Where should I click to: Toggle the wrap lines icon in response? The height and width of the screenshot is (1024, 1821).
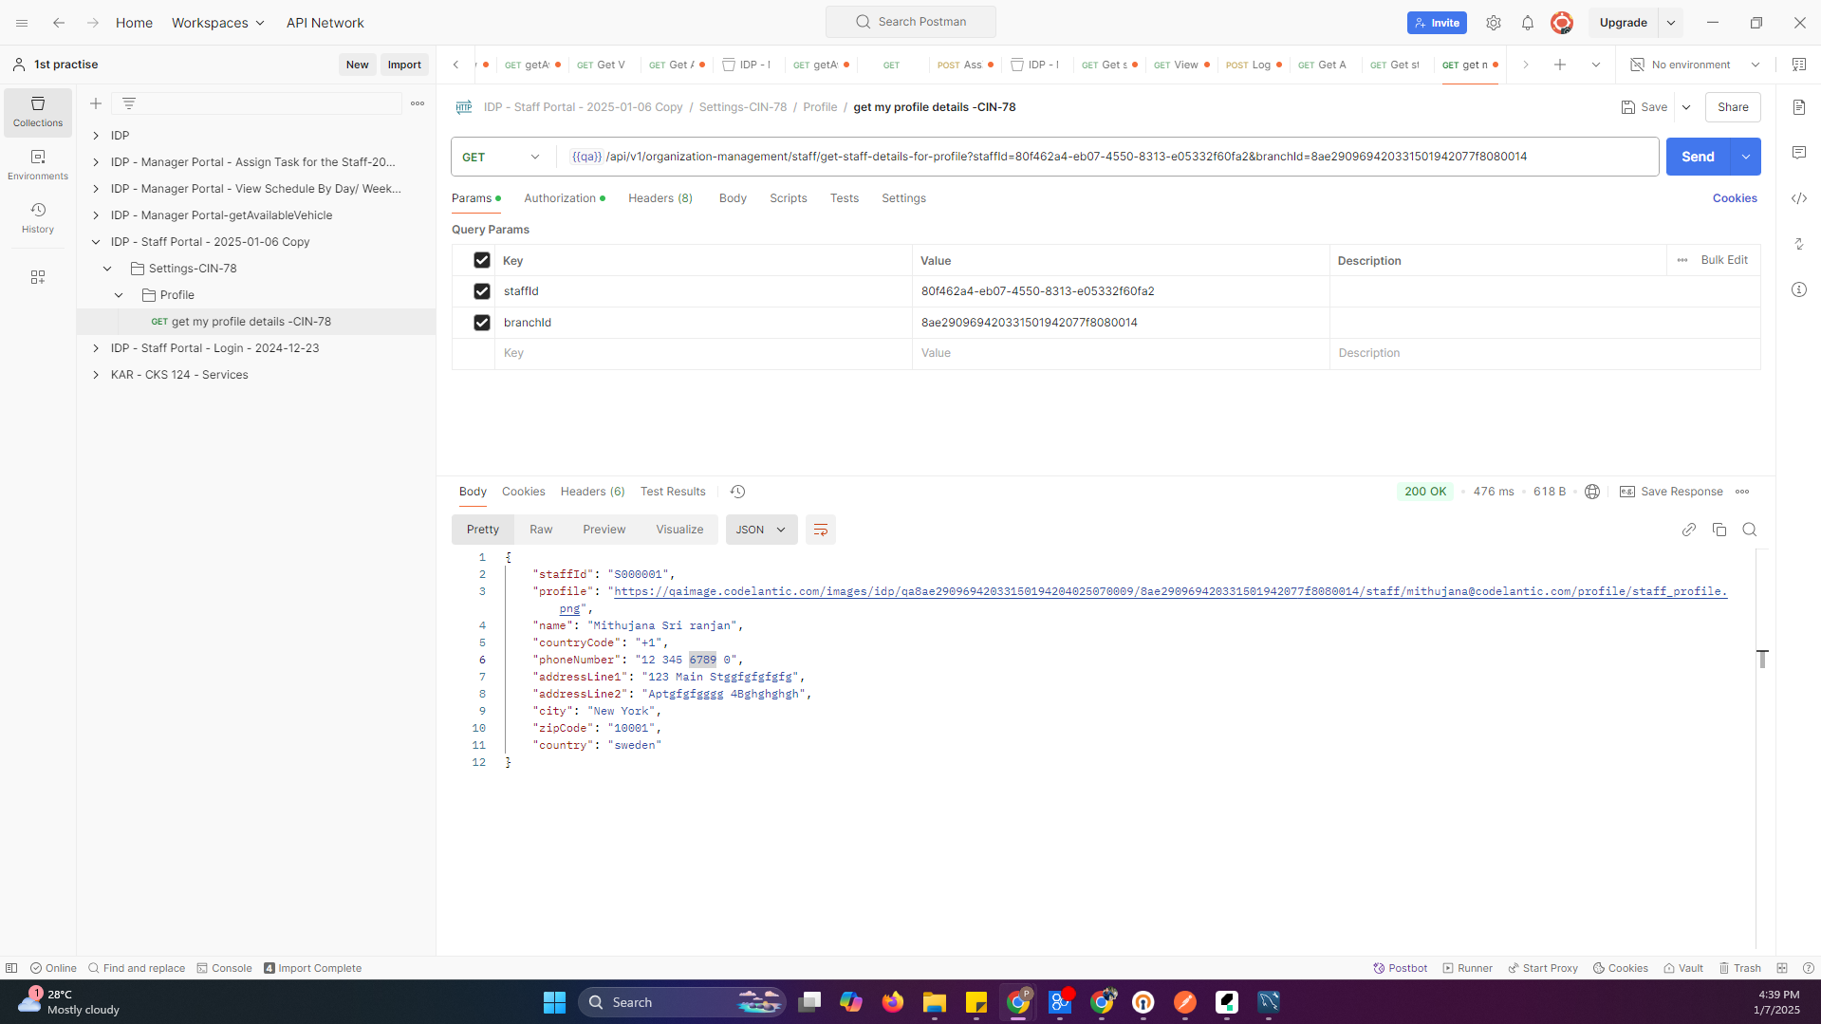click(821, 530)
